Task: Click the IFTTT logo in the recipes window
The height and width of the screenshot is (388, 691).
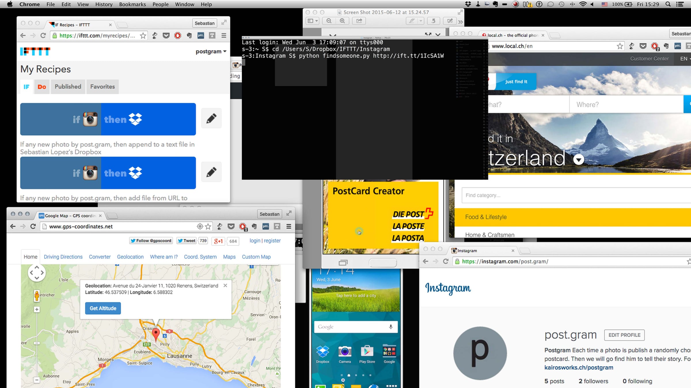Action: [35, 51]
